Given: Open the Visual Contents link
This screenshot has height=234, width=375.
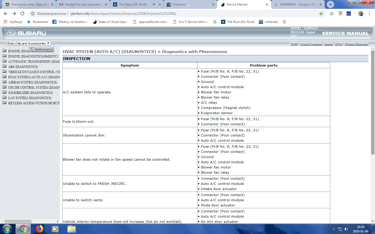Looking at the screenshot, I should pos(311,44).
